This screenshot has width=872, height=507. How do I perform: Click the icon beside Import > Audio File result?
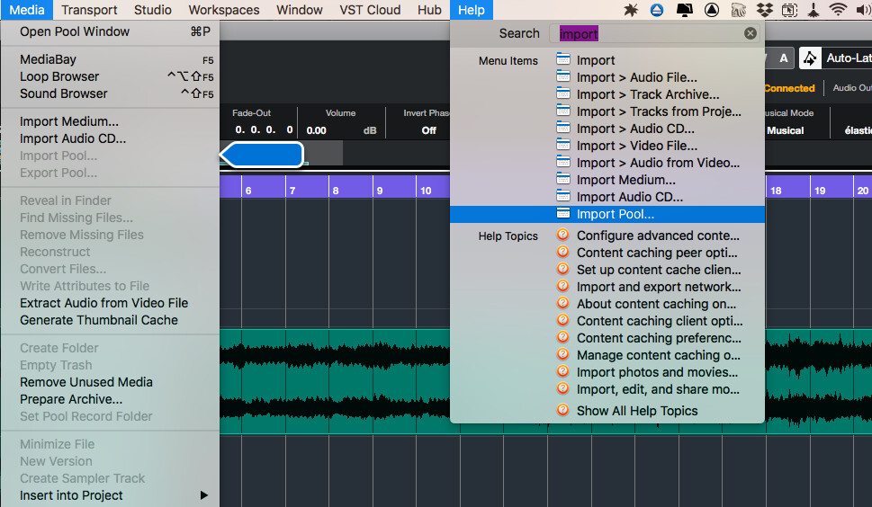pos(563,76)
